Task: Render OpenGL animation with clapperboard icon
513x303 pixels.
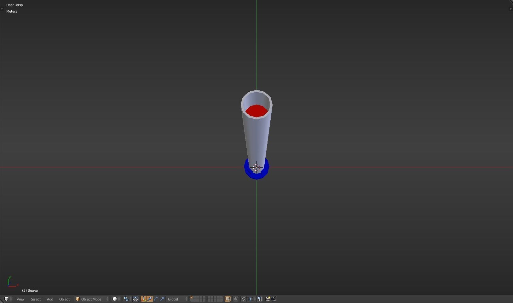Action: click(x=274, y=299)
